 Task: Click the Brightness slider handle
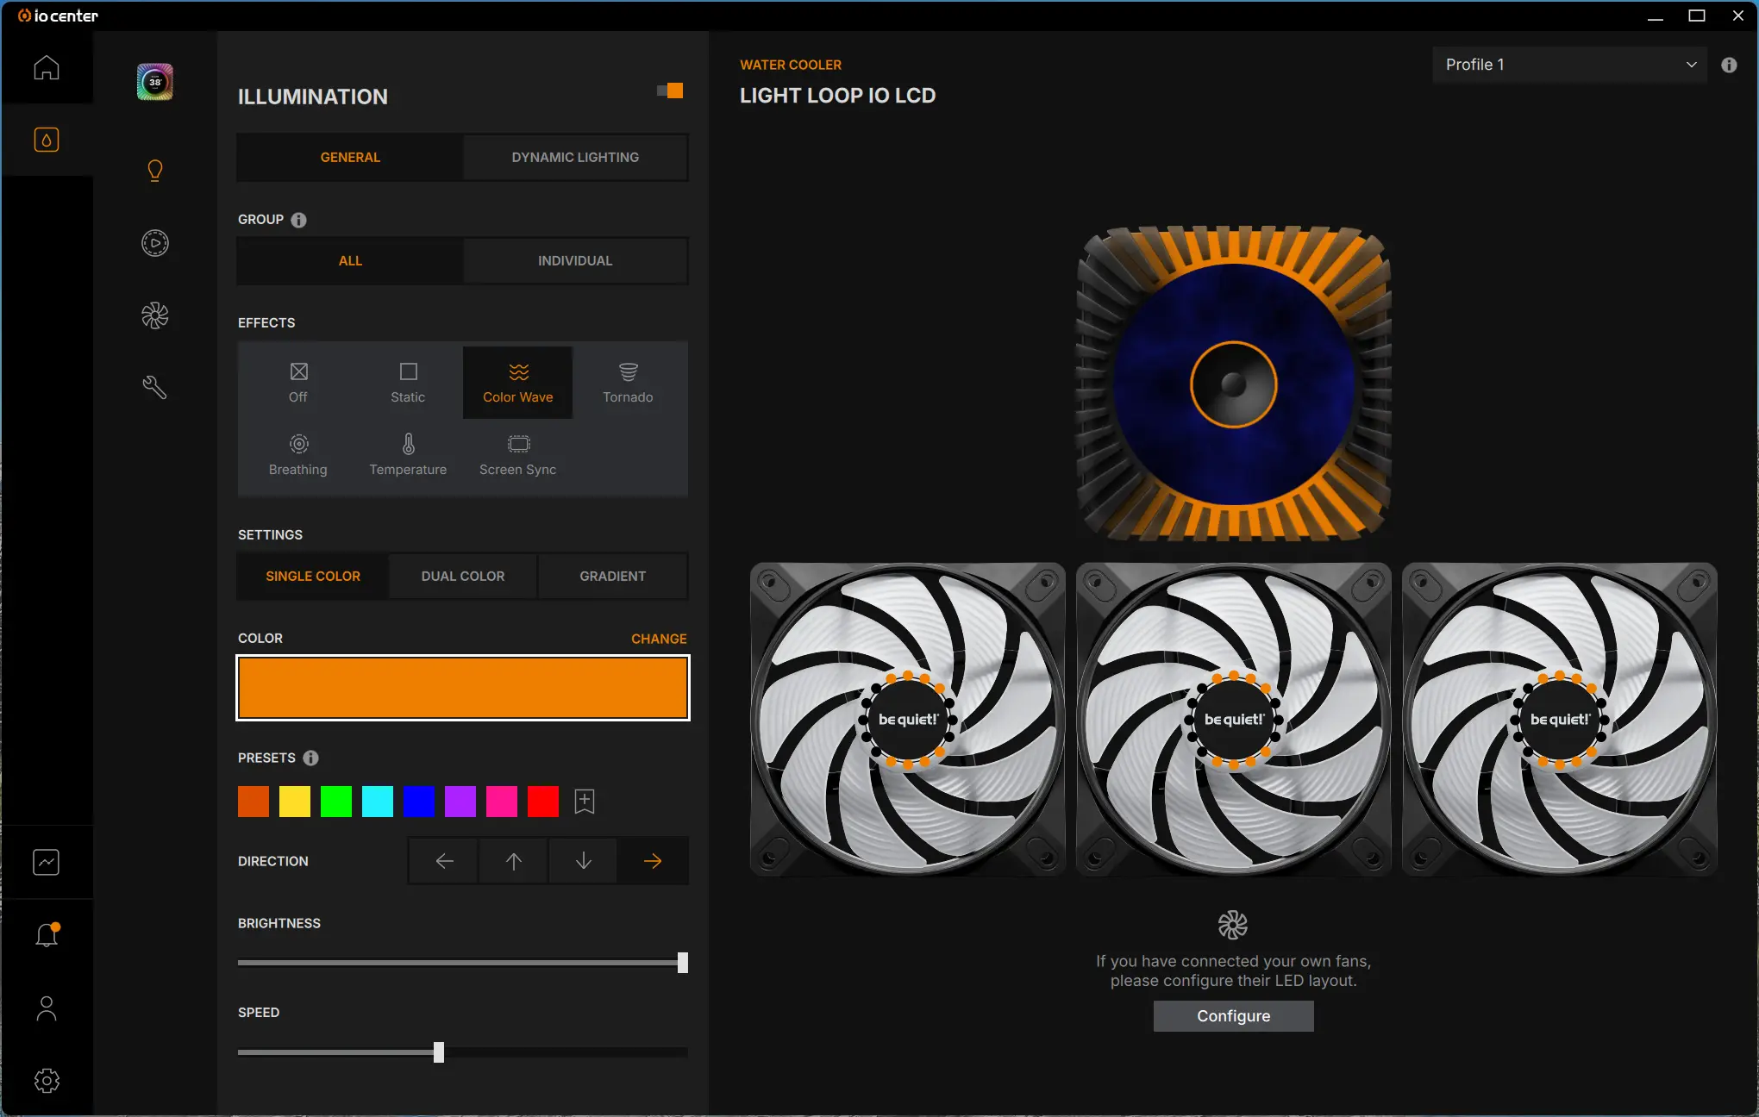click(x=683, y=963)
